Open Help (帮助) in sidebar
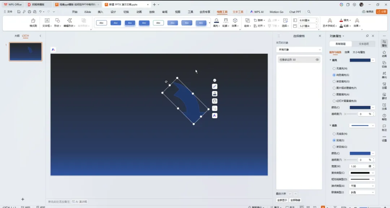Screen dimensions: 390x208 pyautogui.click(x=384, y=117)
